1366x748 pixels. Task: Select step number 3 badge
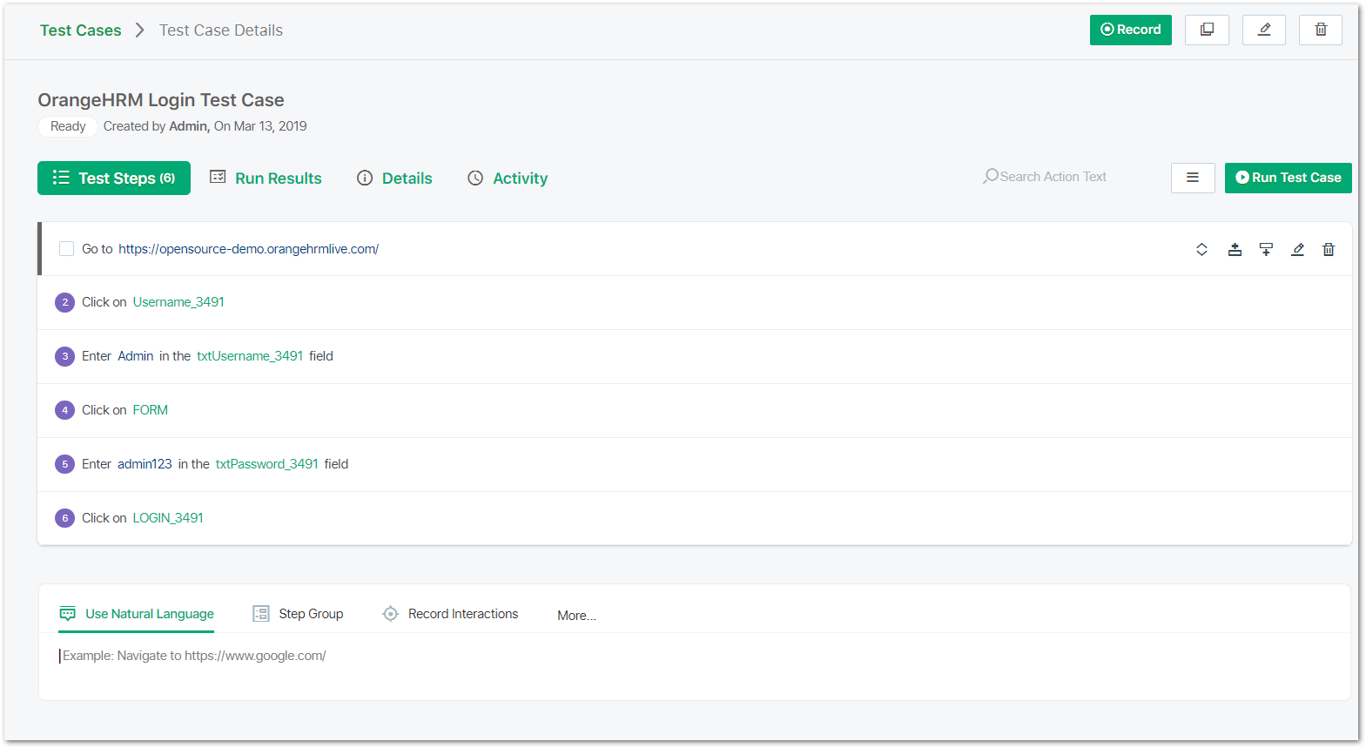coord(64,356)
